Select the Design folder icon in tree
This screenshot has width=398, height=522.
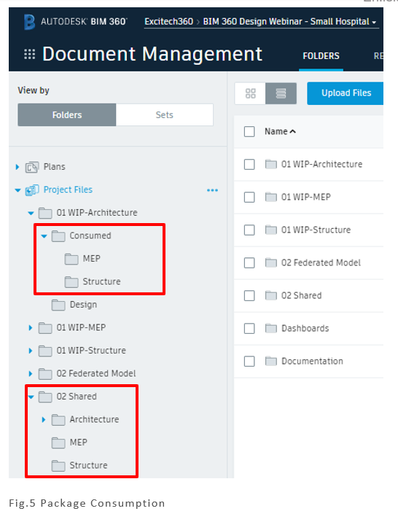[x=58, y=305]
